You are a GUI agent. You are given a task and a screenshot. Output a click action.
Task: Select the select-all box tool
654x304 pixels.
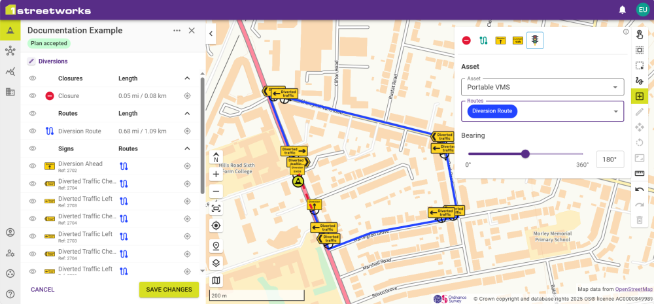639,50
